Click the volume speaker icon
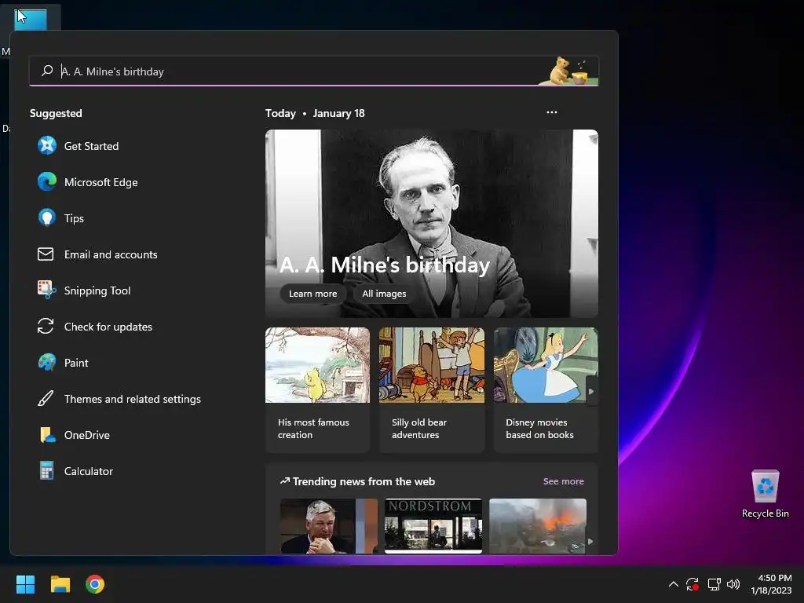 [733, 584]
